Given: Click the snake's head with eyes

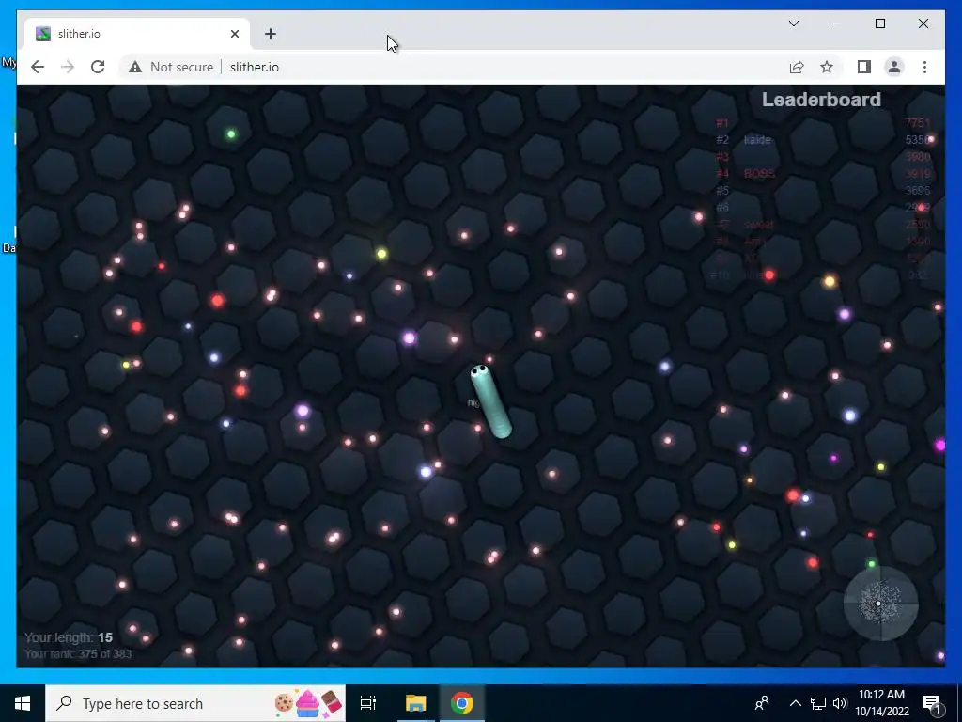Looking at the screenshot, I should [479, 371].
